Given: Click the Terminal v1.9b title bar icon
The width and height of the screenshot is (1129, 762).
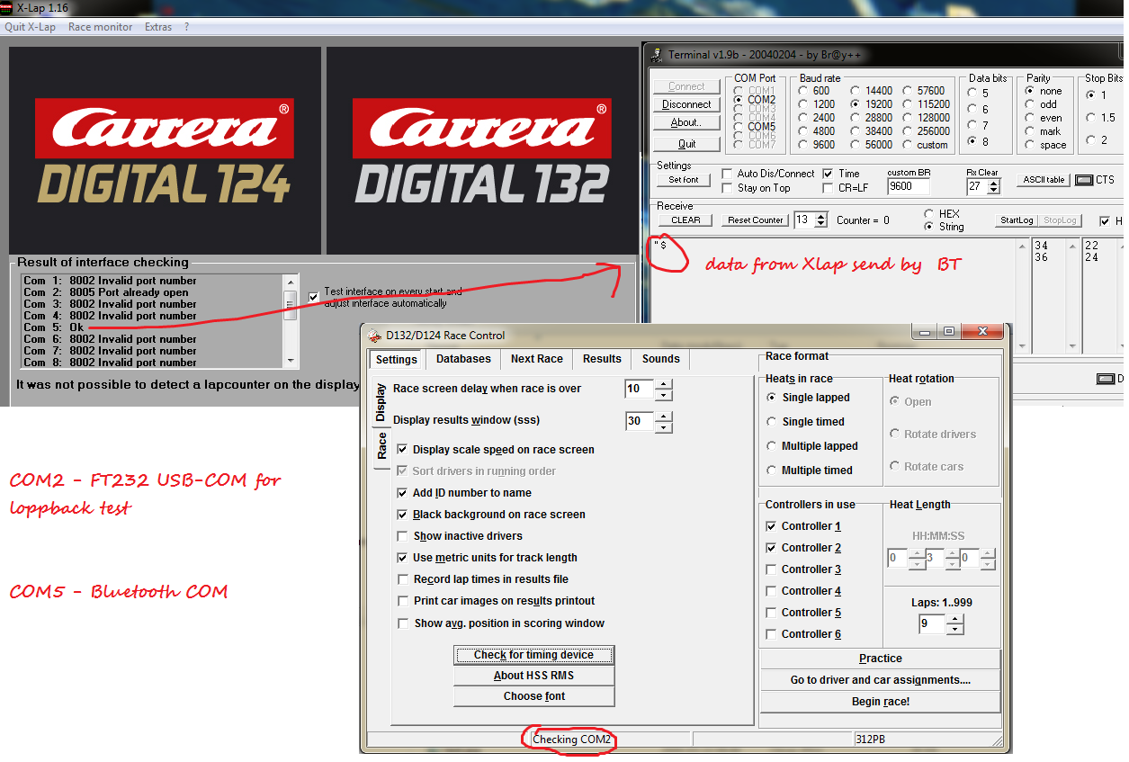Looking at the screenshot, I should point(657,55).
